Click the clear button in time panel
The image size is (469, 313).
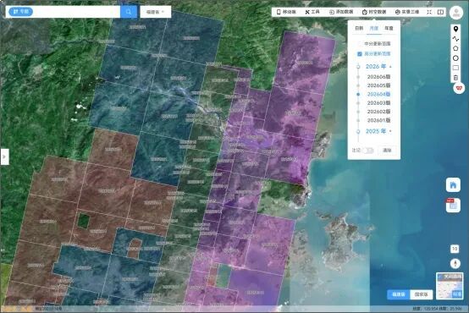[x=387, y=151]
